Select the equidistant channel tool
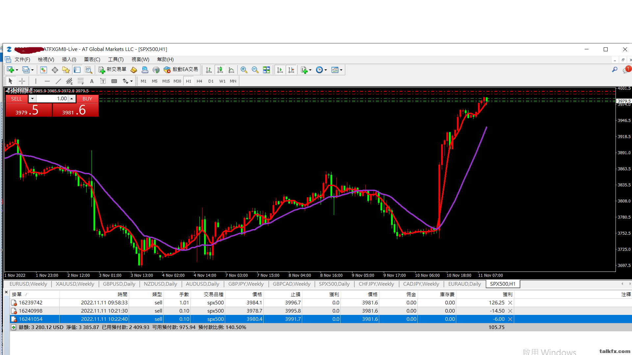632x355 pixels. [x=69, y=81]
